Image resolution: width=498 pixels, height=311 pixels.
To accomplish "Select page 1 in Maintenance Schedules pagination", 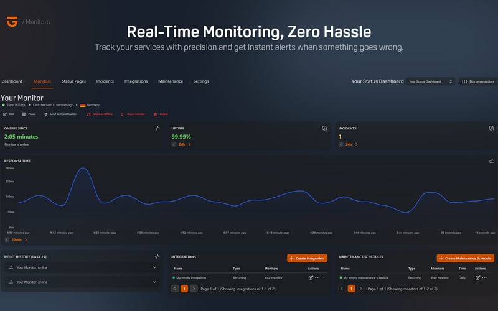I will point(351,289).
